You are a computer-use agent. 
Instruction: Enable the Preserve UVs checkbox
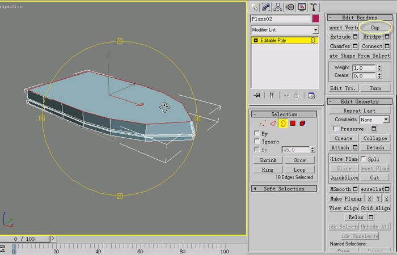click(336, 128)
